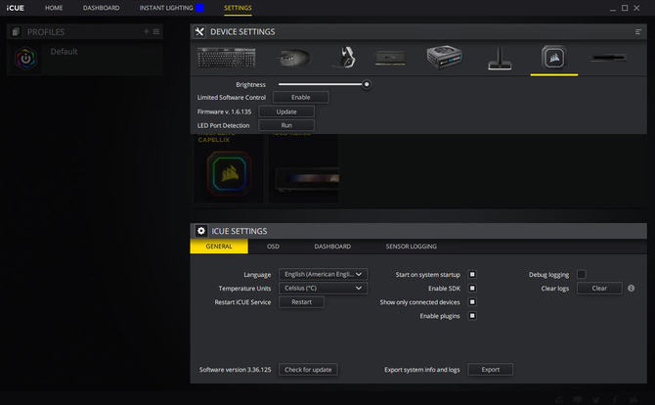Toggle Enable SDK checkbox
Viewport: 655px width, 405px height.
click(472, 289)
